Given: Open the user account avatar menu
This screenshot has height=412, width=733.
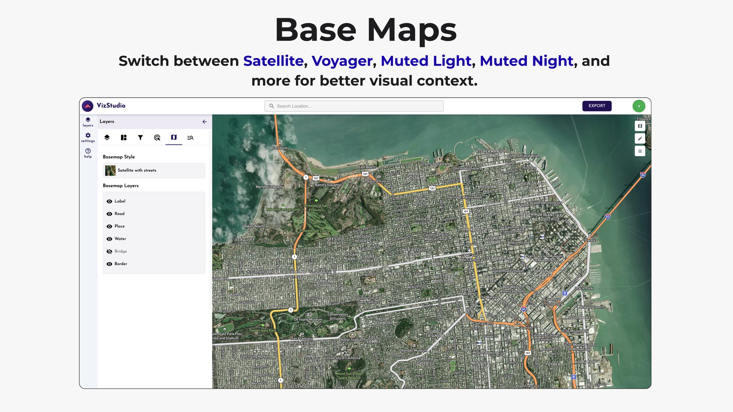Looking at the screenshot, I should (639, 106).
